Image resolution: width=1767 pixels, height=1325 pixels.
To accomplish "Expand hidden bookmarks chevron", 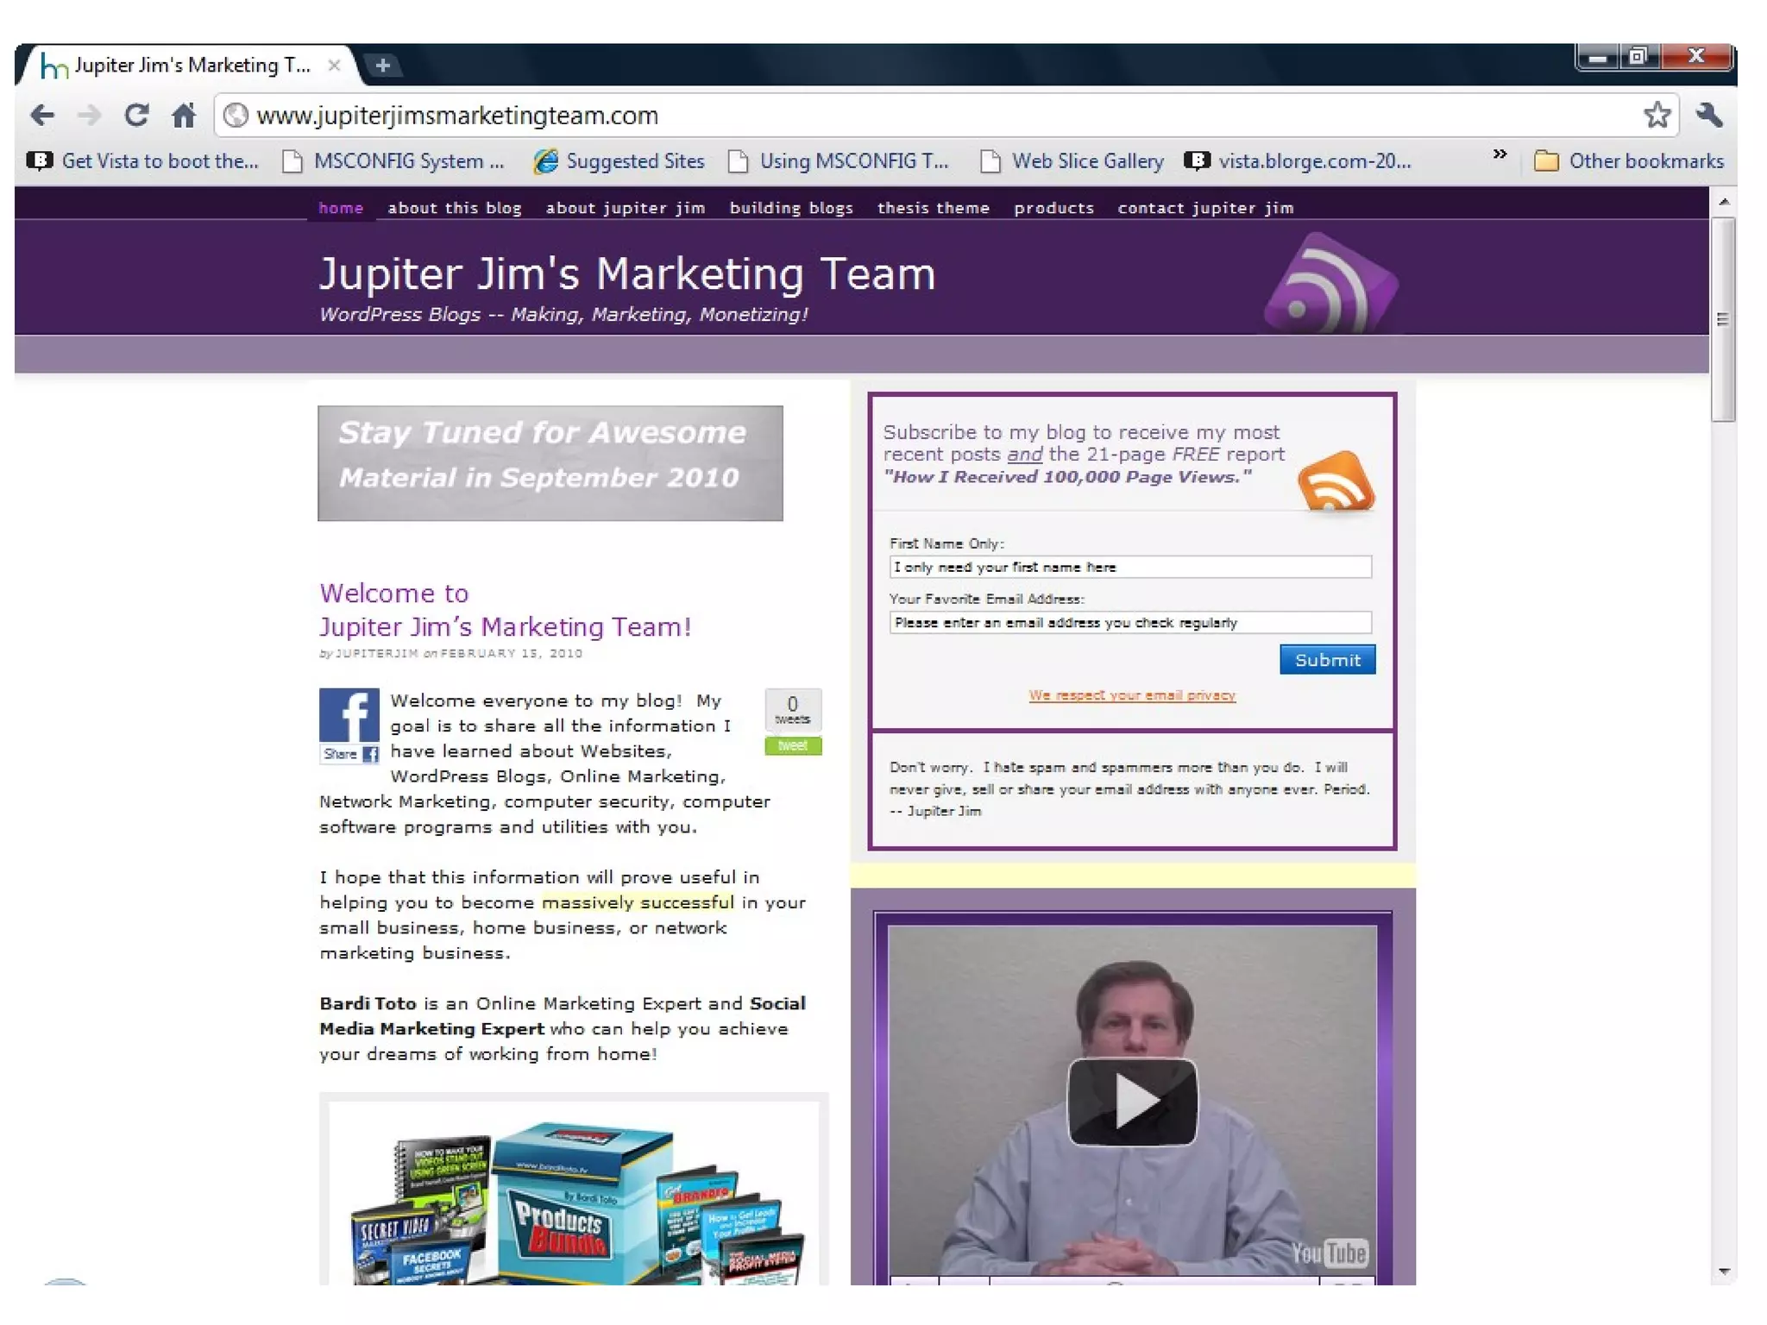I will point(1500,154).
